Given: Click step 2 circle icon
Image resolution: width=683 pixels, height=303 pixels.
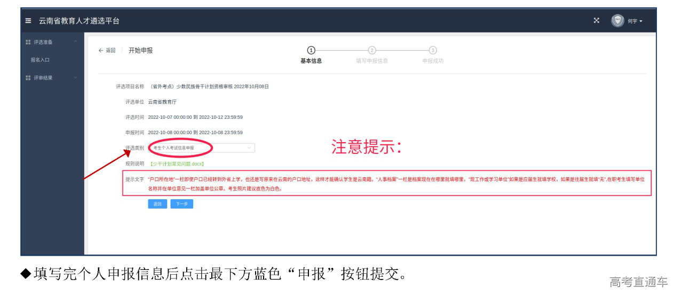Looking at the screenshot, I should point(372,50).
